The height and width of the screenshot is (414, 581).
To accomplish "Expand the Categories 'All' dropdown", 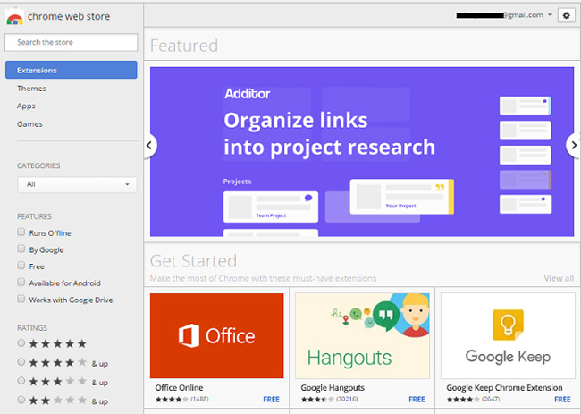I will point(77,184).
